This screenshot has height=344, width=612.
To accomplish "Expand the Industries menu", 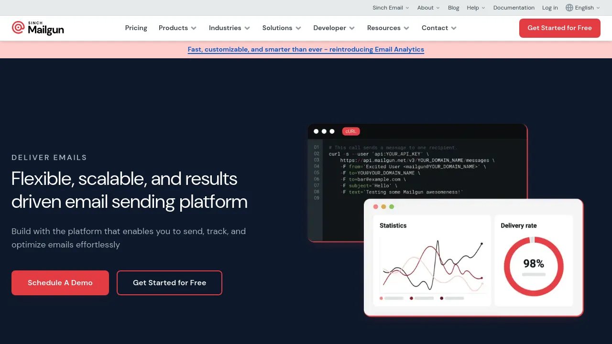I will [x=229, y=28].
